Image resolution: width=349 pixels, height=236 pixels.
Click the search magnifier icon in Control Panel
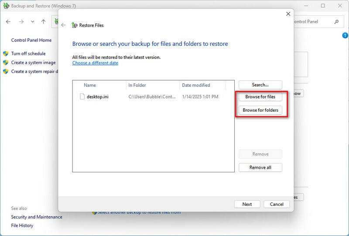[336, 21]
